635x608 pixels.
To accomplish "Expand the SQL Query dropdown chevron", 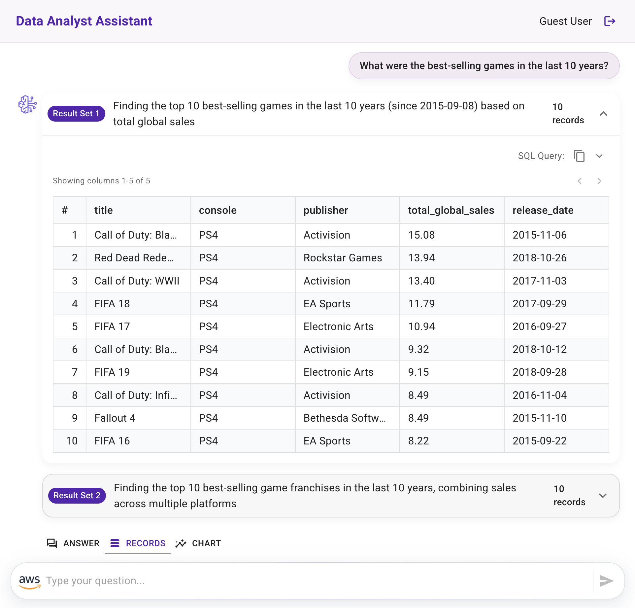I will coord(599,156).
